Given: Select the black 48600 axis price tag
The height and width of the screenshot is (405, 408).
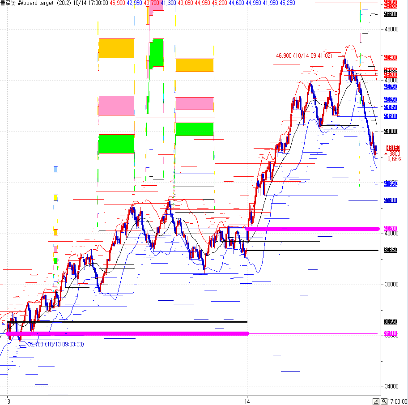Looking at the screenshot, I should point(391,14).
